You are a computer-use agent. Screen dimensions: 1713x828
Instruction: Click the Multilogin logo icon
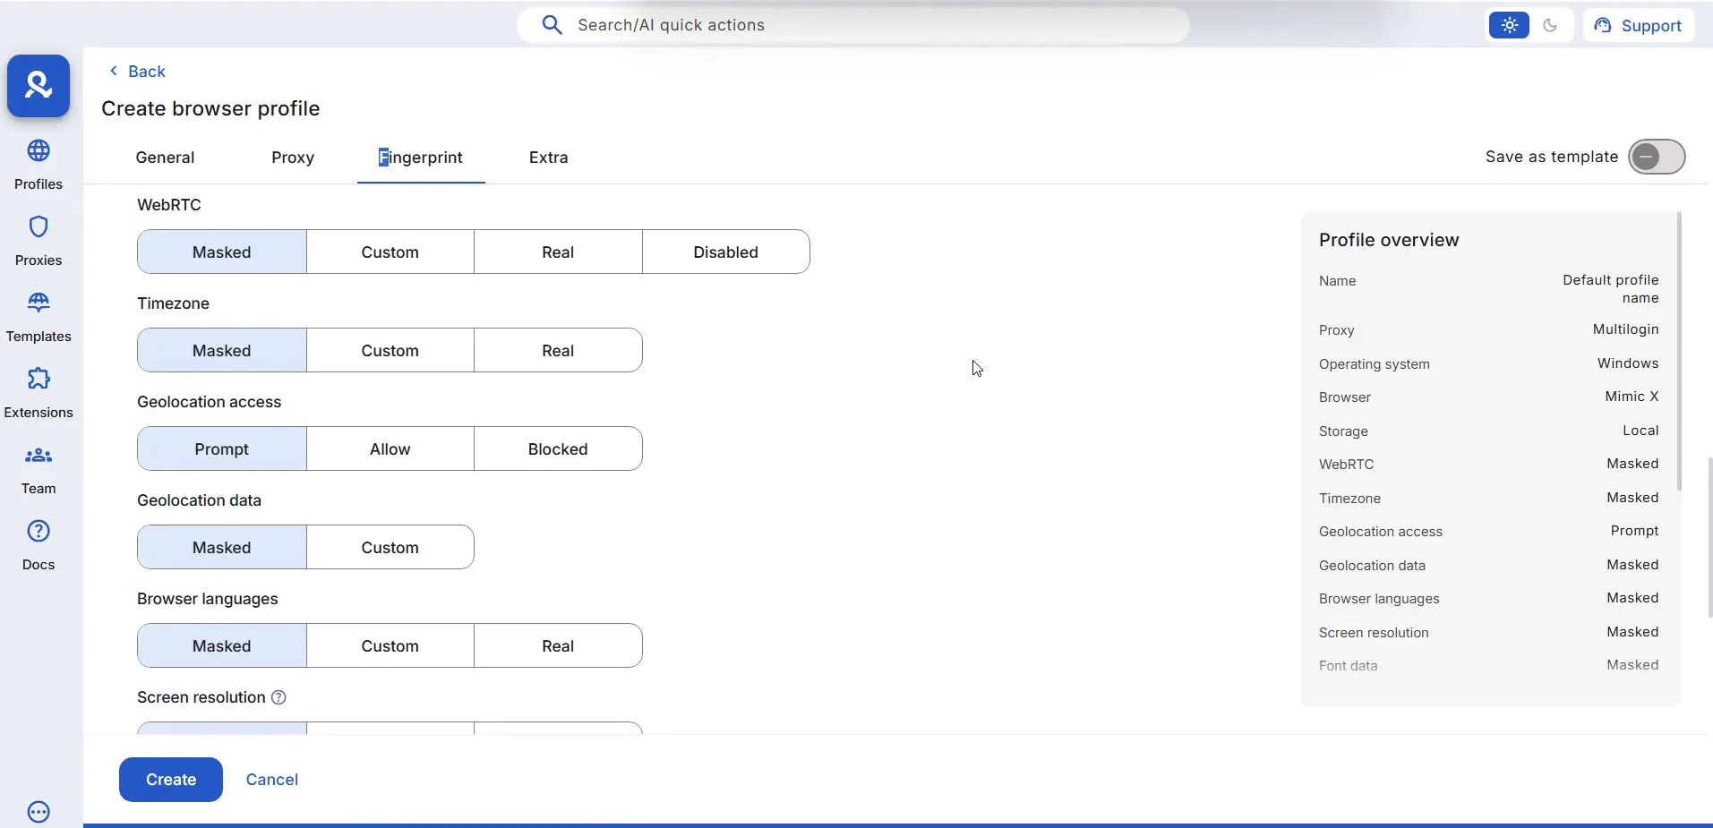[x=39, y=86]
